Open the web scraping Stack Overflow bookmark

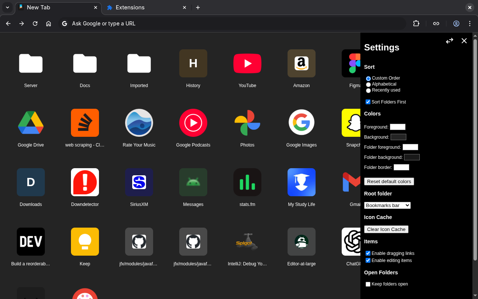(85, 123)
